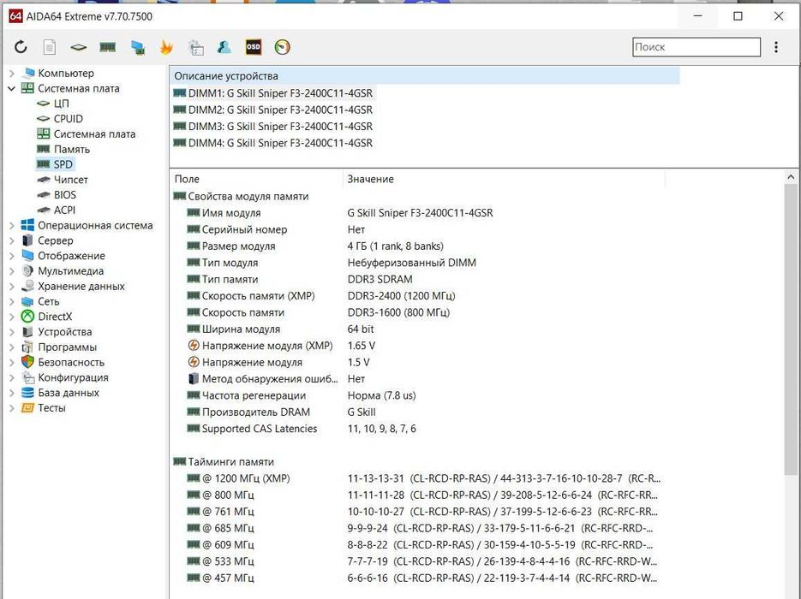Expand the DirectX tree node
Viewport: 801px width, 599px height.
[x=12, y=317]
